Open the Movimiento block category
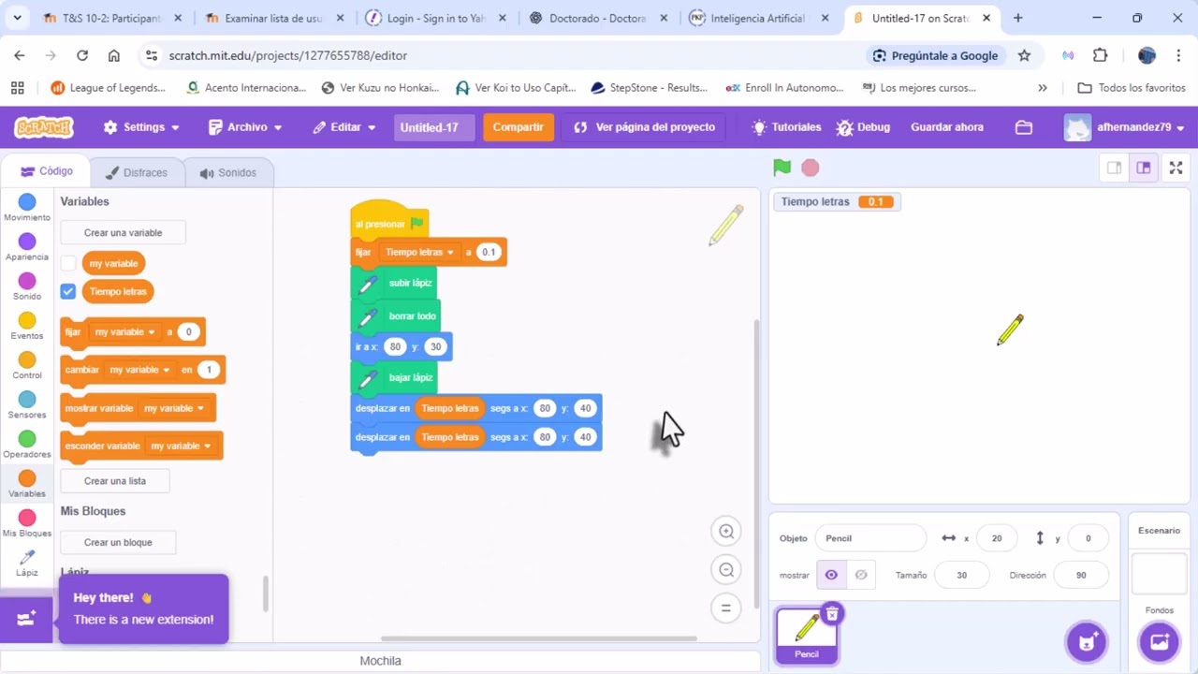 tap(27, 208)
